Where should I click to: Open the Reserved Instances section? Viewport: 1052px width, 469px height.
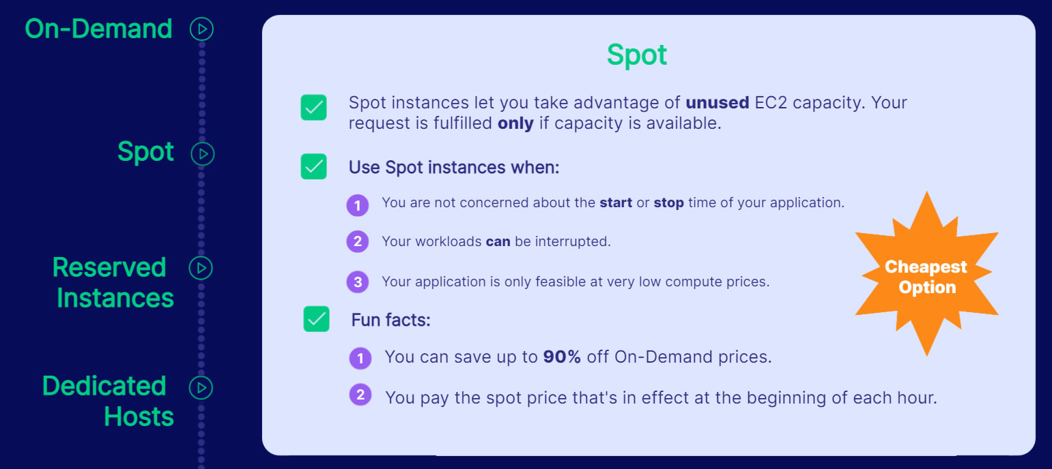113,282
